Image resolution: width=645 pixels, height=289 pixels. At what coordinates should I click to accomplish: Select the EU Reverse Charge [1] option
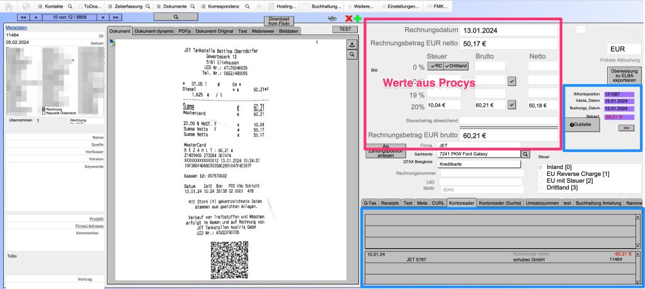click(x=540, y=174)
